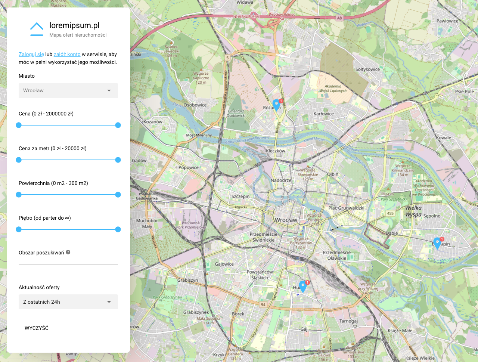Click the Kozanów label on map
The image size is (478, 362).
(153, 122)
